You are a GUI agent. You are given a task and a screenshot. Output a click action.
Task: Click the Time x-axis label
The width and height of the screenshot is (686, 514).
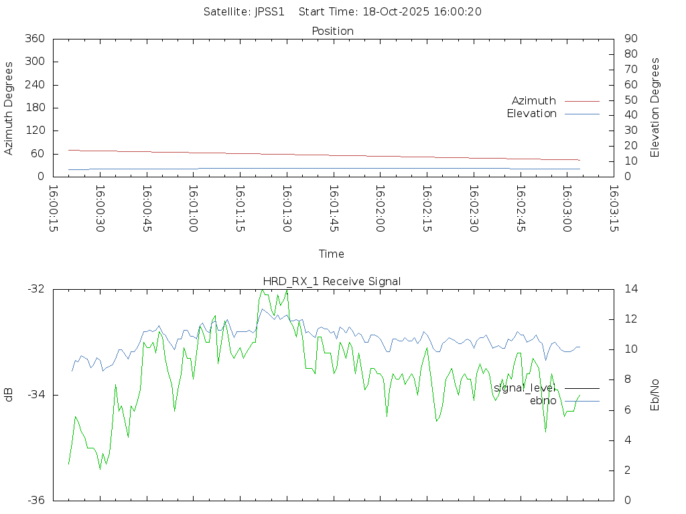pyautogui.click(x=332, y=254)
